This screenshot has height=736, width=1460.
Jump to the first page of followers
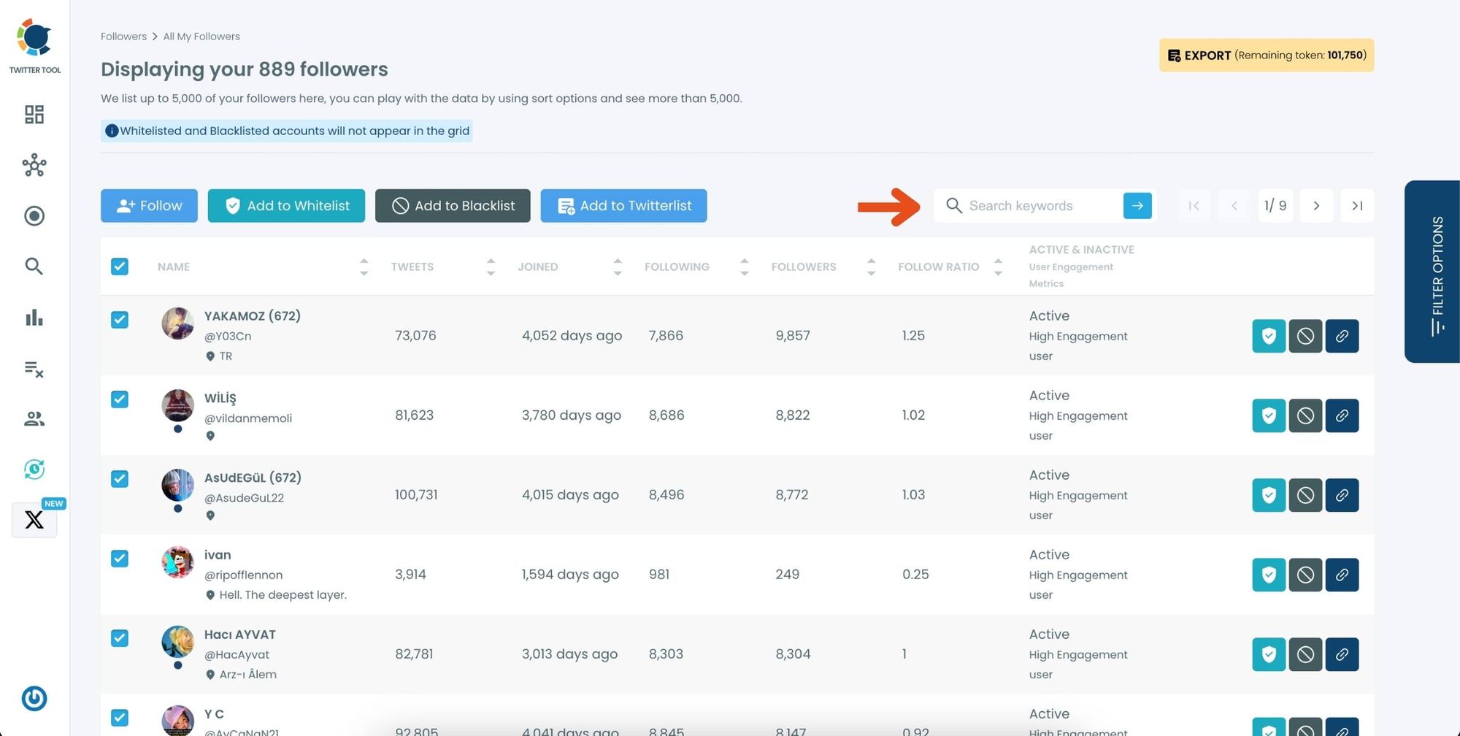(1194, 206)
